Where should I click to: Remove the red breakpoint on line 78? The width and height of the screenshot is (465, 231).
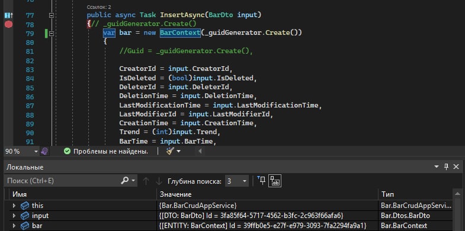tap(9, 24)
